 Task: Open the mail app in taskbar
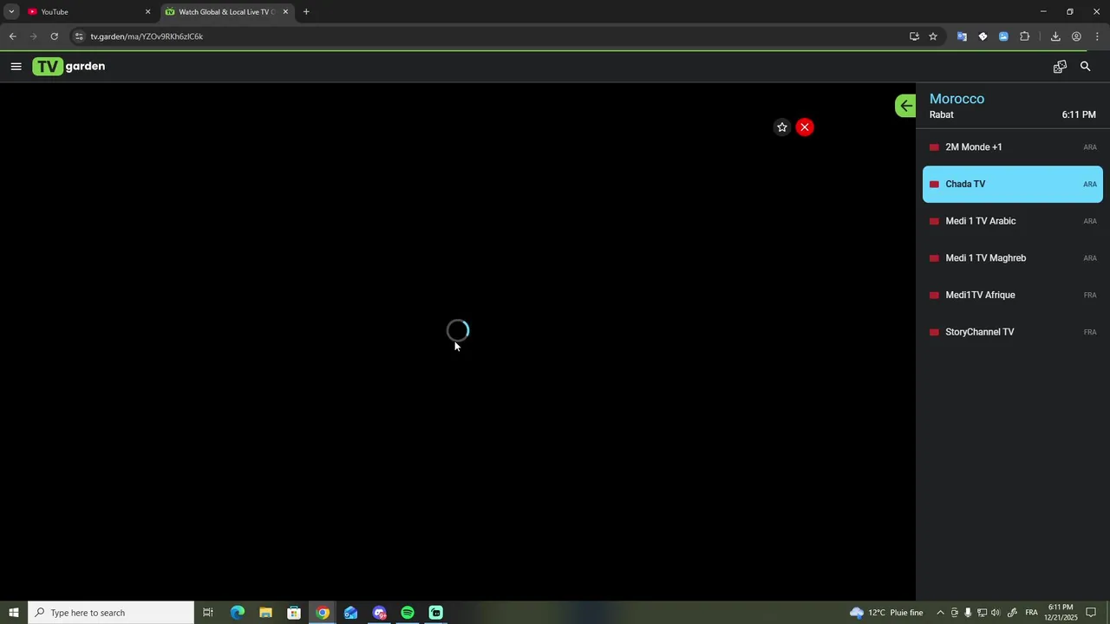click(350, 613)
